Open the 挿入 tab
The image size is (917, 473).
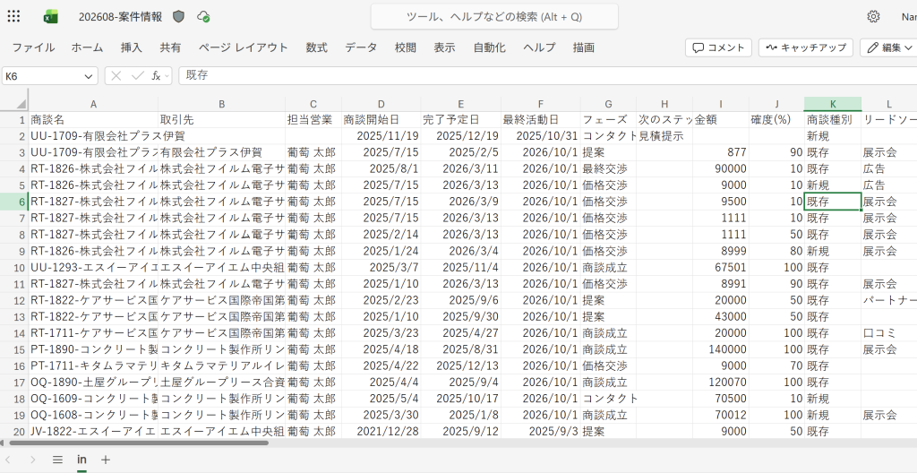pos(132,48)
